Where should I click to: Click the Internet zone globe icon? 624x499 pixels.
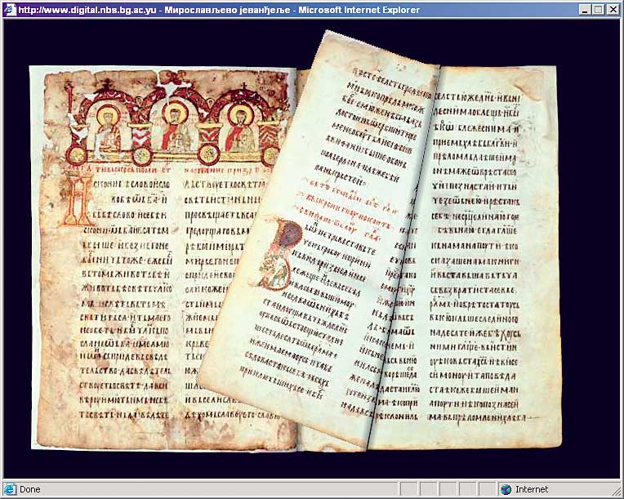pyautogui.click(x=506, y=489)
